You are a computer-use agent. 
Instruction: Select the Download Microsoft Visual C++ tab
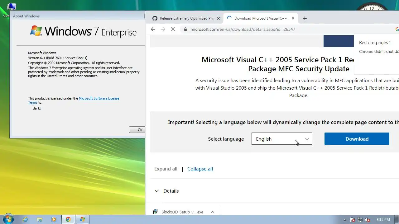261,18
